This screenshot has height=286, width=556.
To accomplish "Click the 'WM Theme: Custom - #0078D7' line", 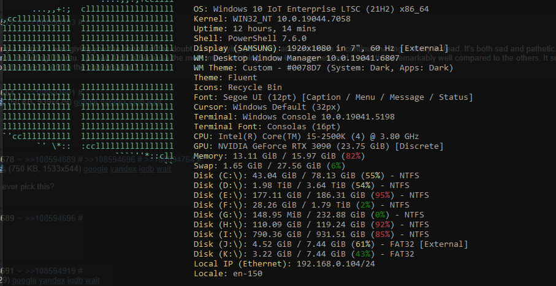I will point(324,68).
